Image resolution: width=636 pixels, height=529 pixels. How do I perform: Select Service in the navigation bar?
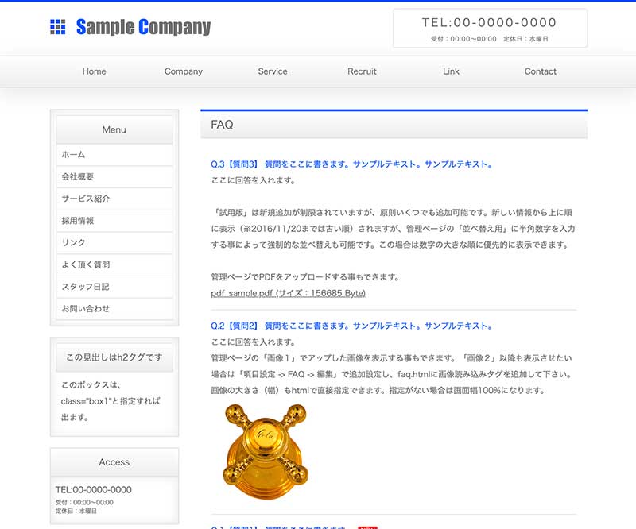(273, 71)
